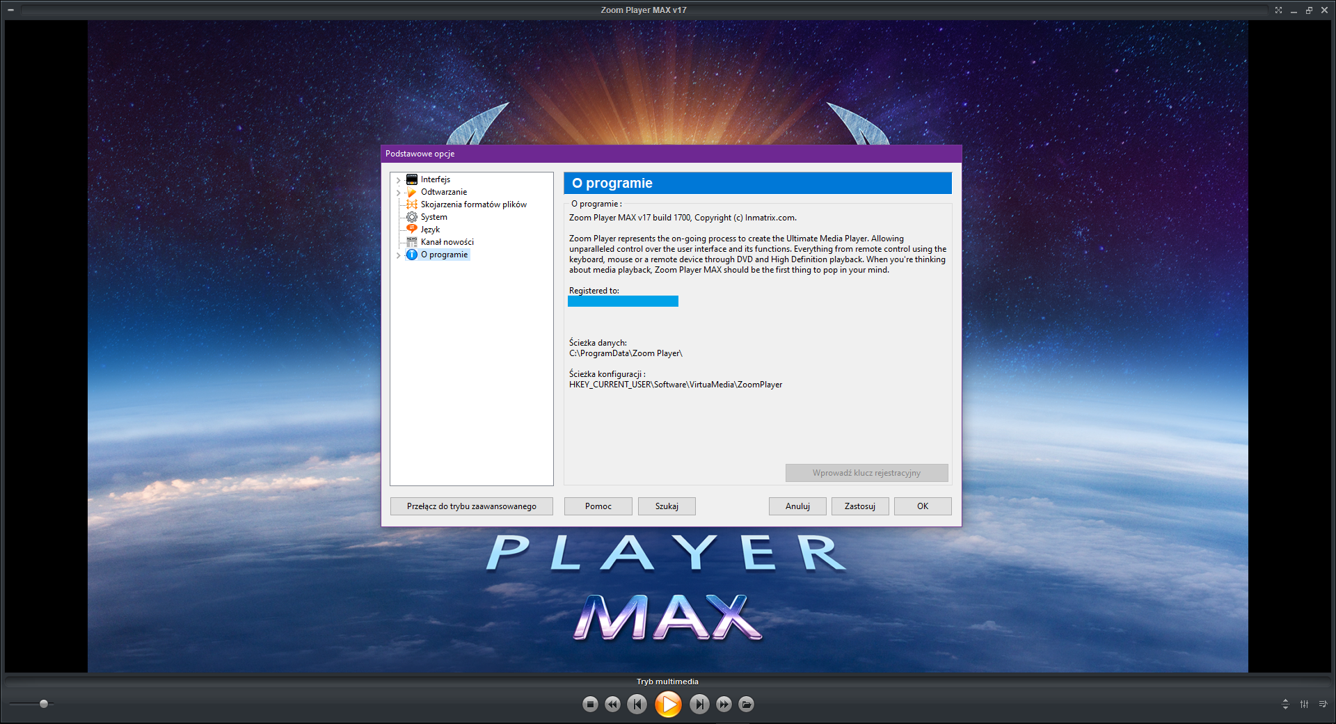Select the Język tree item
The image size is (1336, 724).
(x=430, y=230)
